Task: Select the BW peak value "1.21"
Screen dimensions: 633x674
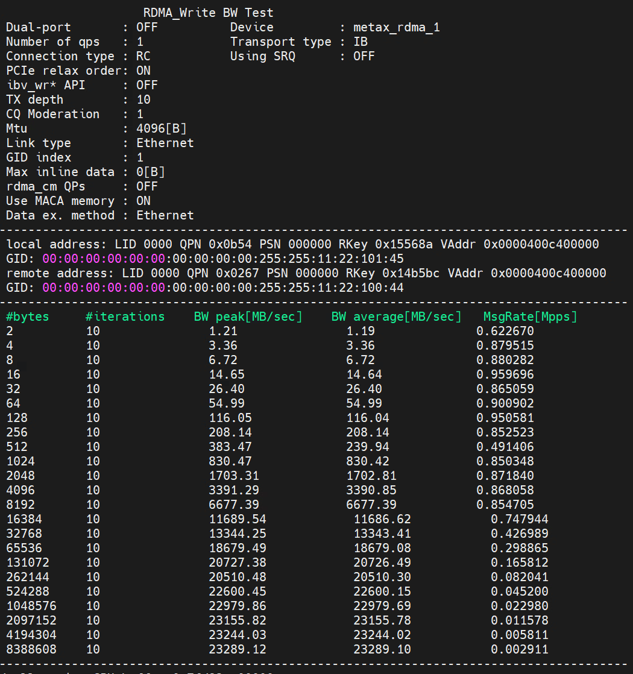Action: (223, 332)
